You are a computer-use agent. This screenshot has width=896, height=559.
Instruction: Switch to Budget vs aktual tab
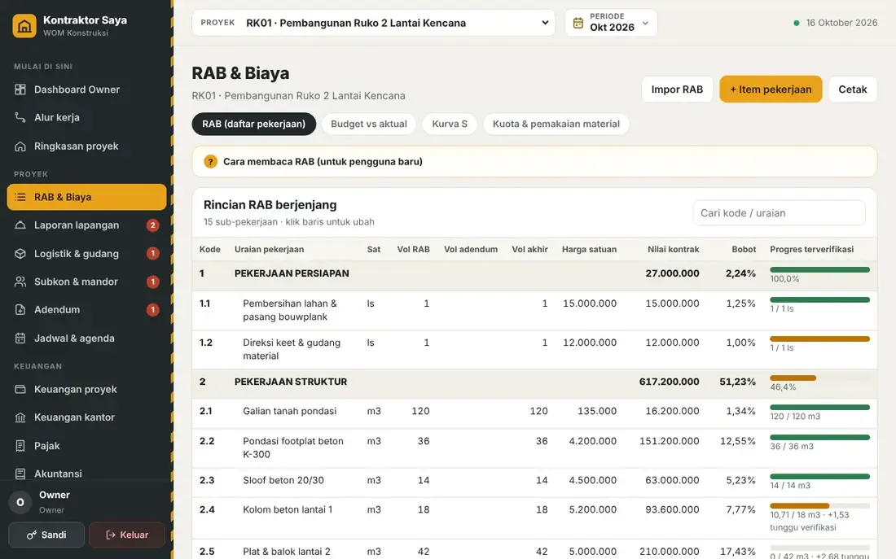pos(368,124)
